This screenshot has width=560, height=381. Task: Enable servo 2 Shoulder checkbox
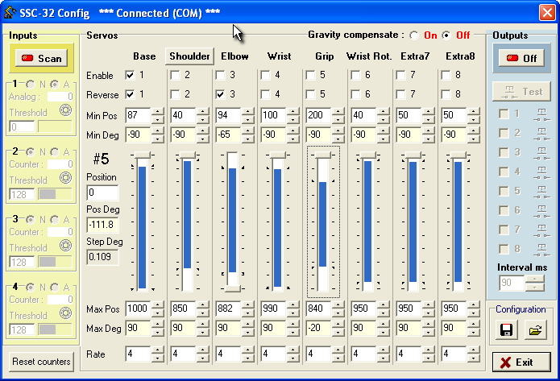click(175, 76)
